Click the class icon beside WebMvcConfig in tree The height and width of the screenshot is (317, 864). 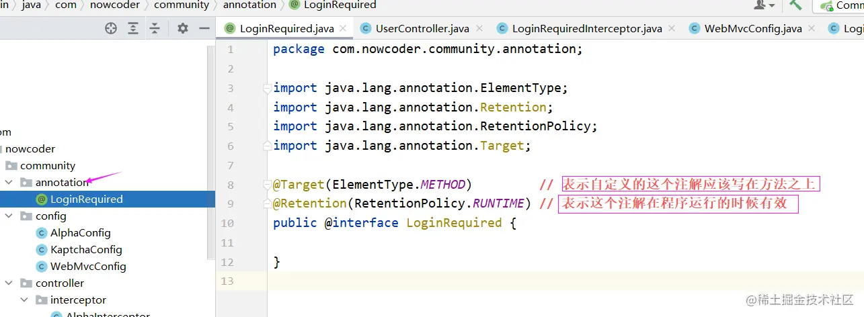pyautogui.click(x=42, y=266)
